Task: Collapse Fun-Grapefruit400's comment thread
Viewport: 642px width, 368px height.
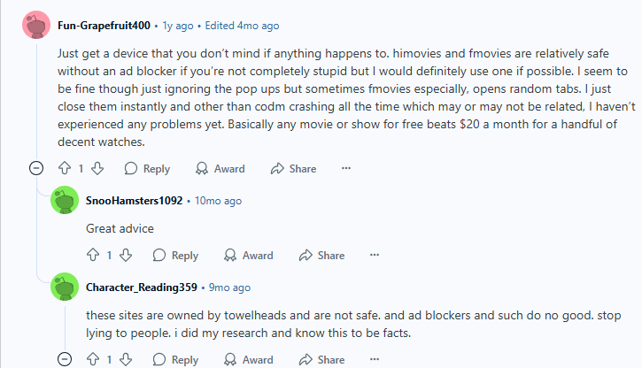Action: coord(36,168)
